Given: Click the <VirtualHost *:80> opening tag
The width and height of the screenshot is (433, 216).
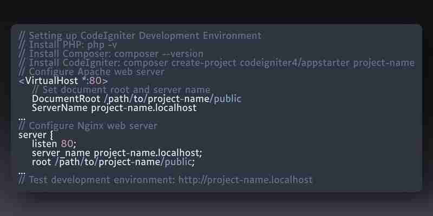Looking at the screenshot, I should coord(63,81).
